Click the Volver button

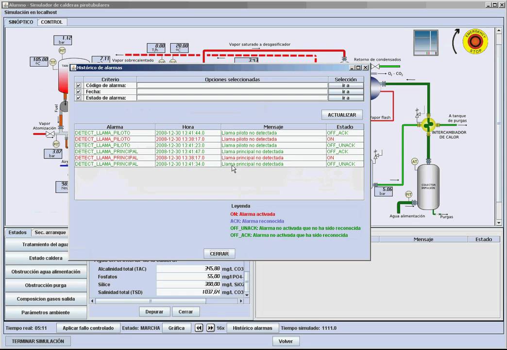[x=286, y=341]
